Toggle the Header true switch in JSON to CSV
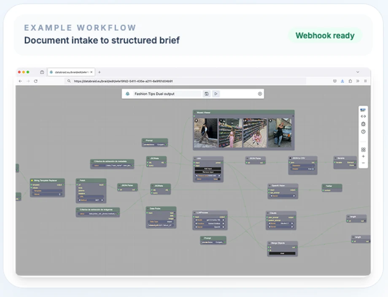Viewport: 388px width, 297px height. (x=312, y=169)
